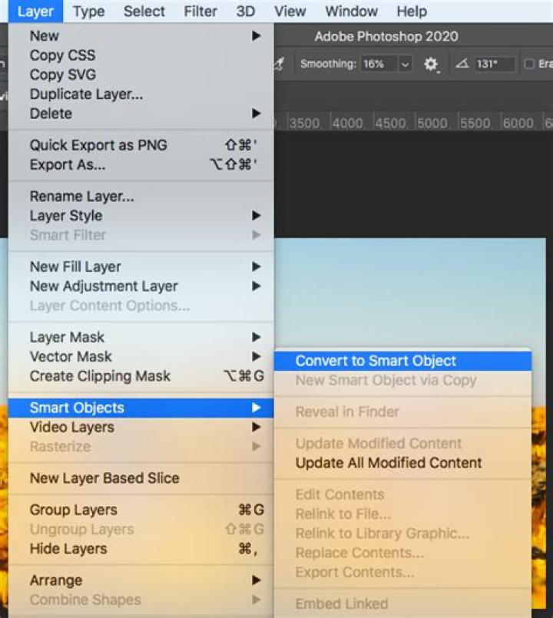Expand the New submenu
The image size is (553, 618).
pos(141,36)
